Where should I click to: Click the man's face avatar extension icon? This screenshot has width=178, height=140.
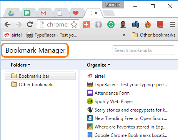point(123,25)
